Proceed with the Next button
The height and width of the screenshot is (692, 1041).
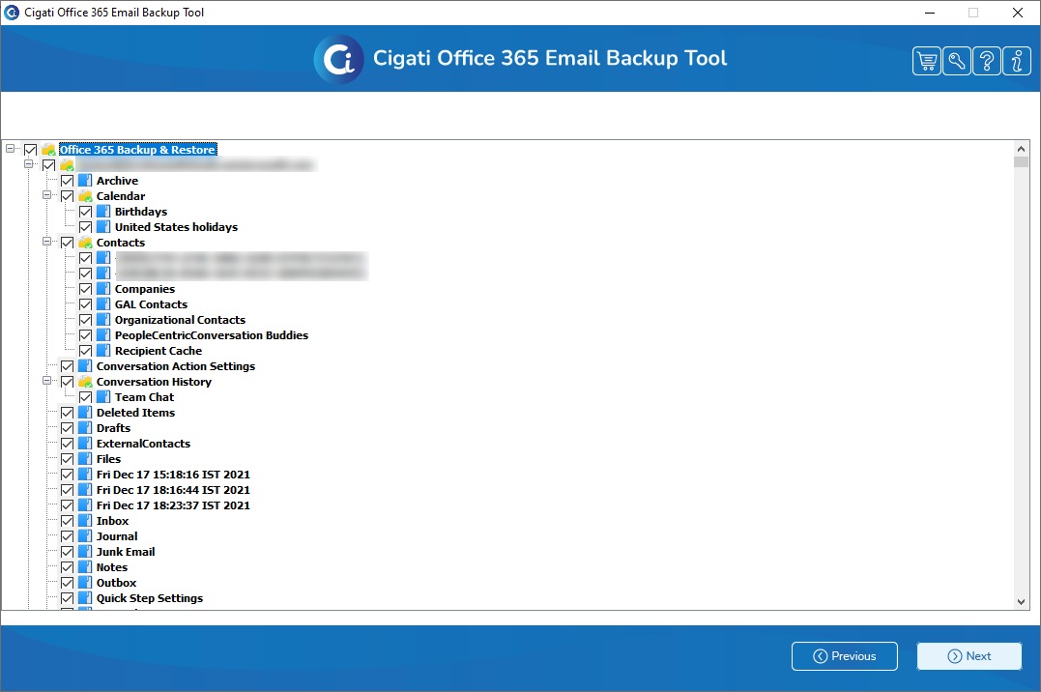click(x=969, y=656)
